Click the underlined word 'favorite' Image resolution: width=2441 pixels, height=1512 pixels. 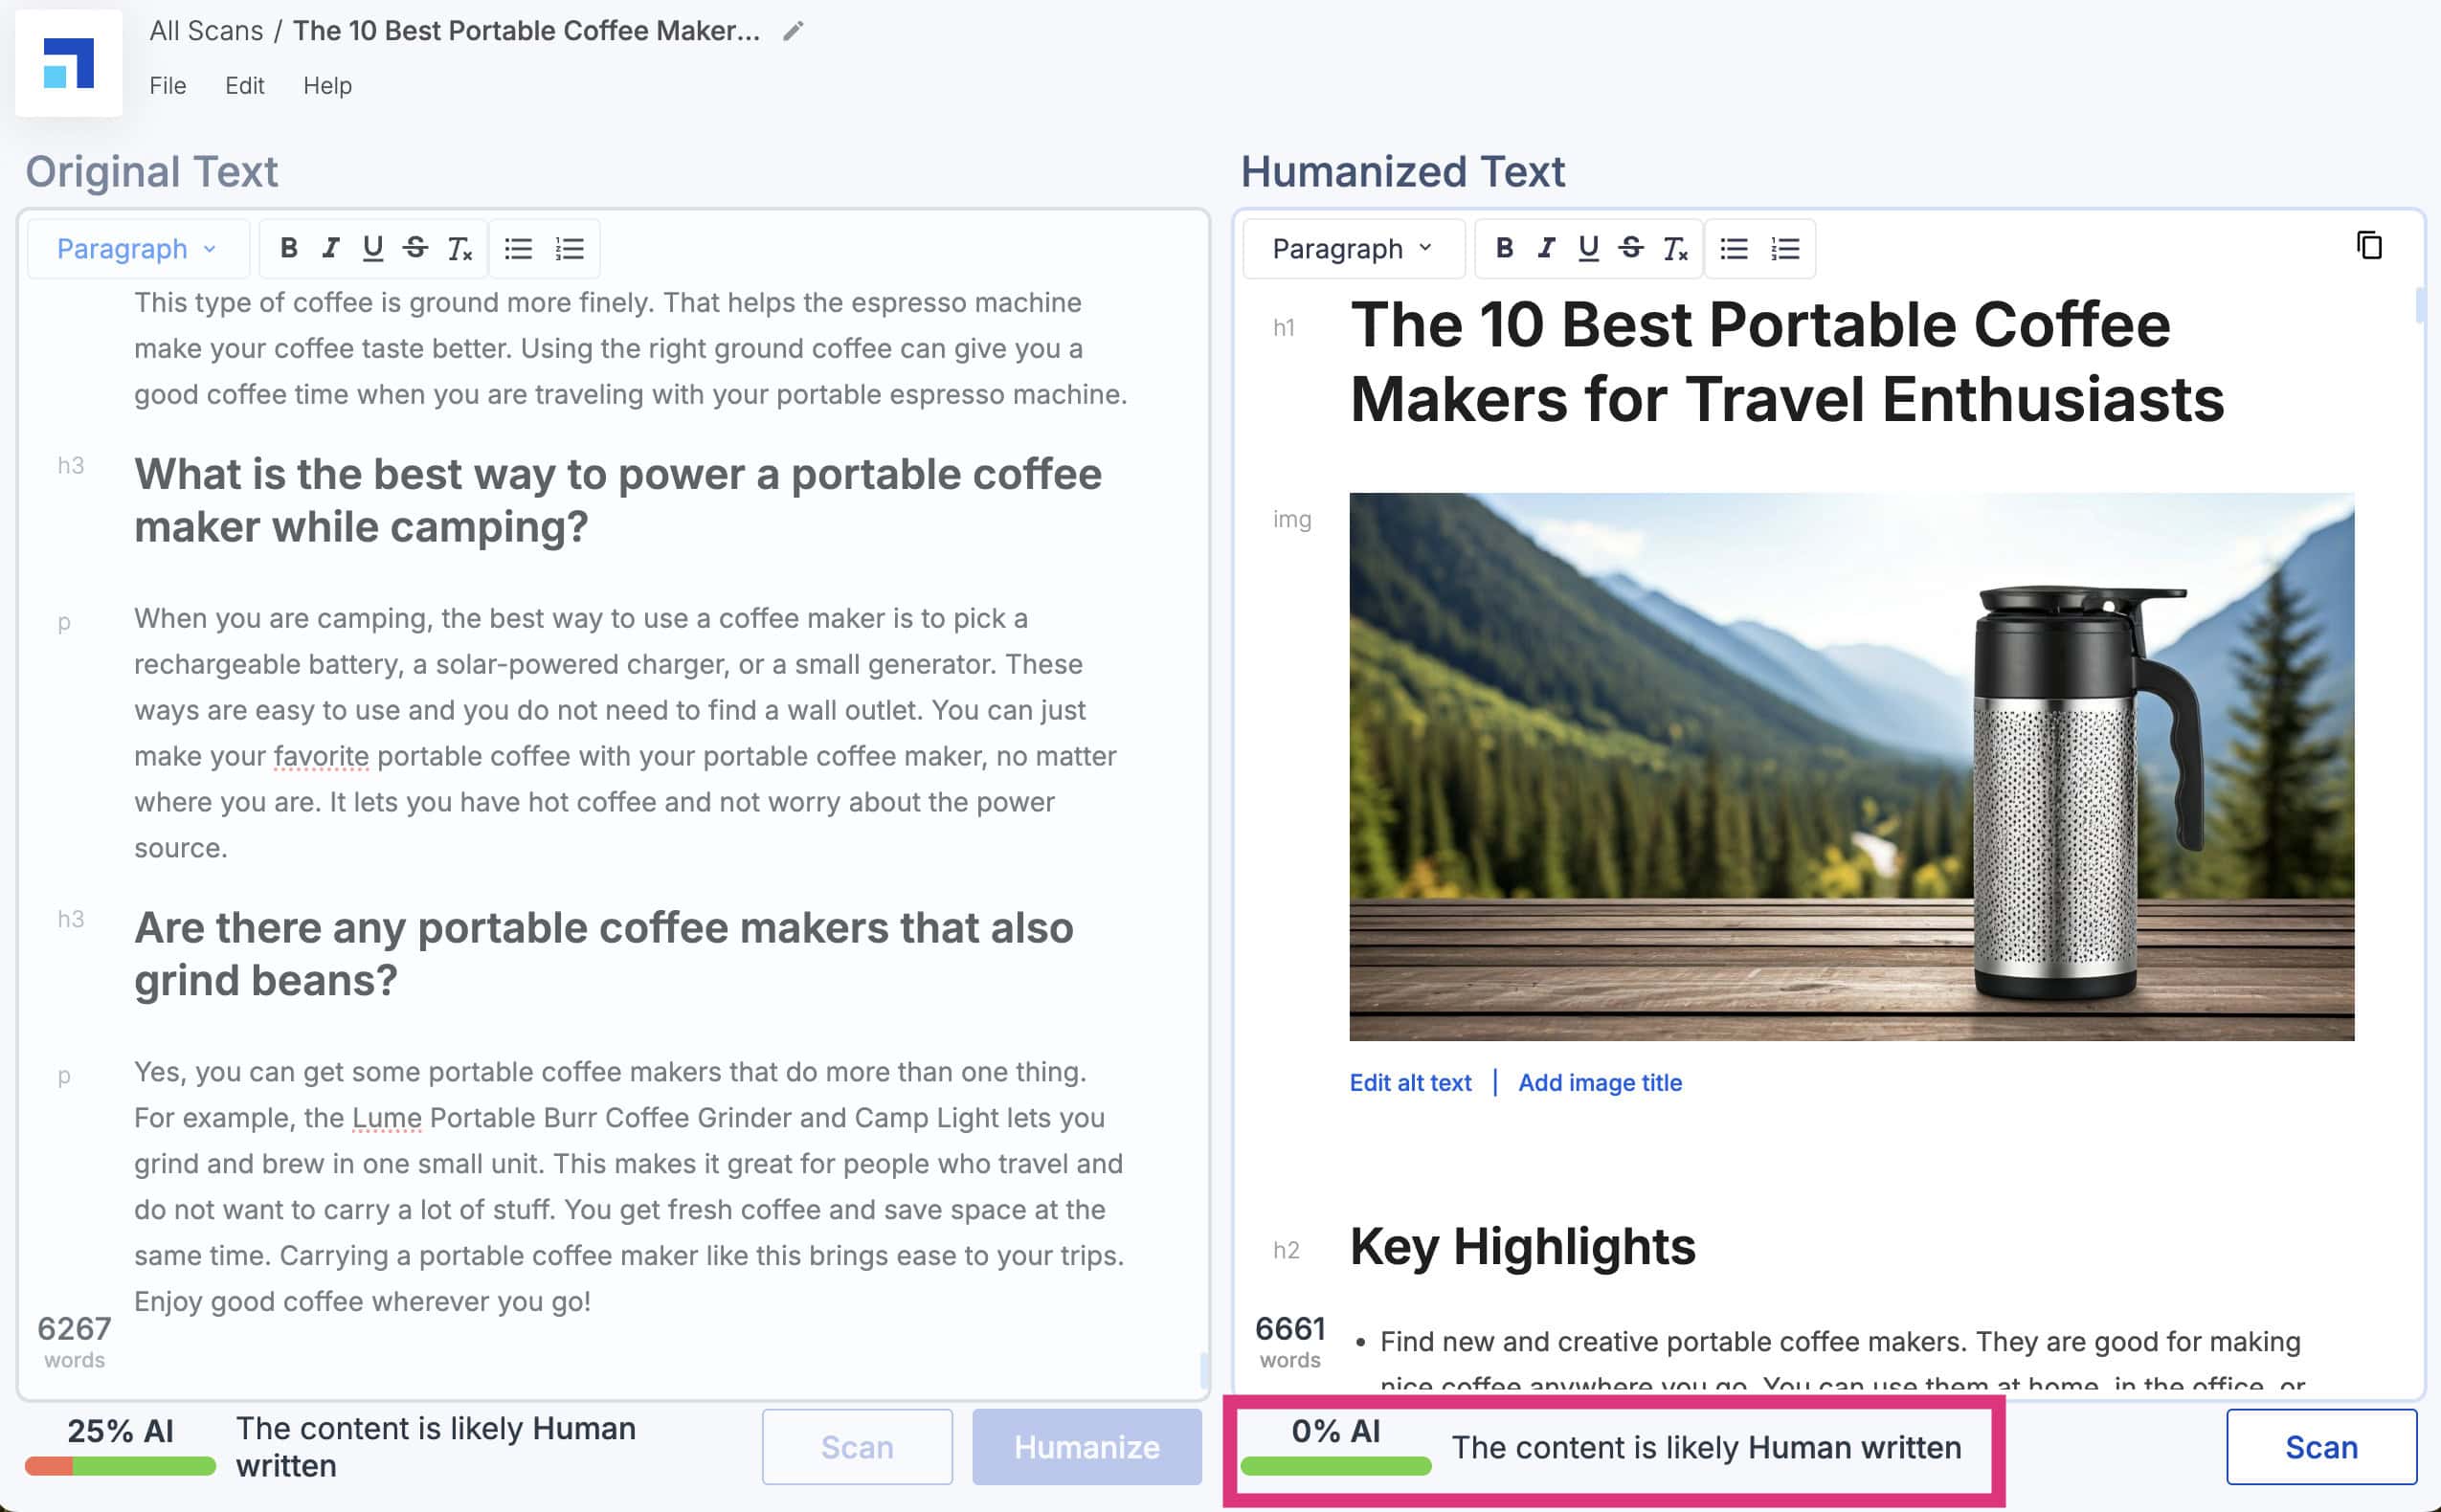click(321, 756)
